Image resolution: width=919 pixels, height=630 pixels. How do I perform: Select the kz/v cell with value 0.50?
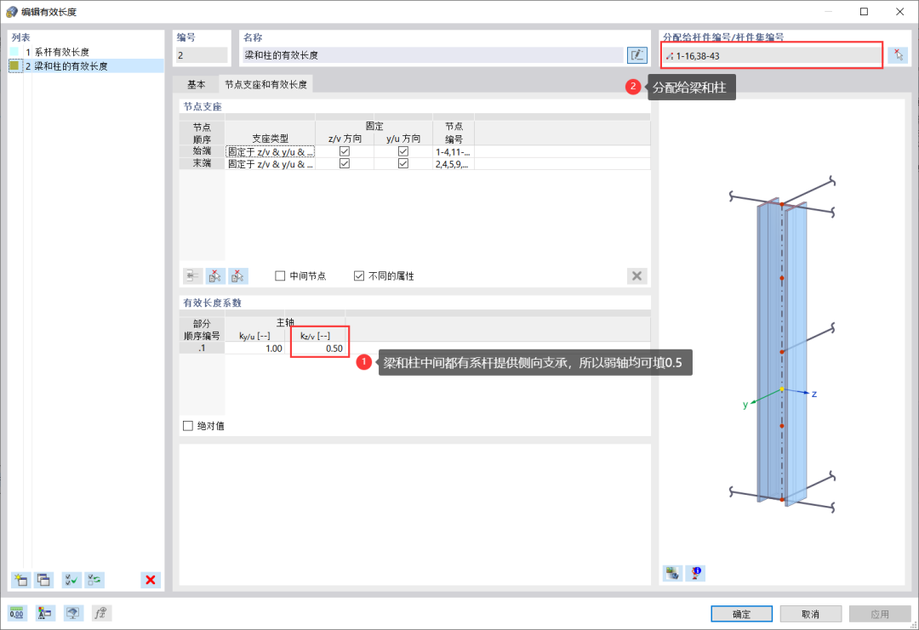pyautogui.click(x=316, y=349)
